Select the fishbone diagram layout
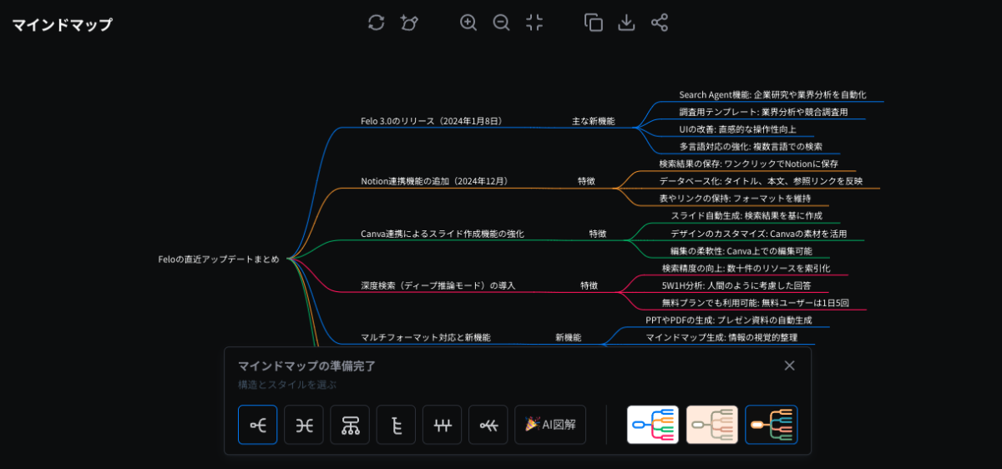Image resolution: width=1002 pixels, height=469 pixels. tap(488, 425)
